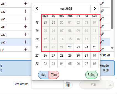
Task: Click the Töm button to clear date
Action: pyautogui.click(x=54, y=75)
